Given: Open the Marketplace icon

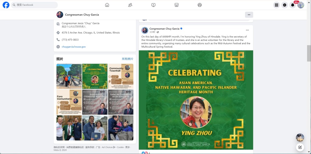Looking at the screenshot, I should pyautogui.click(x=176, y=5).
